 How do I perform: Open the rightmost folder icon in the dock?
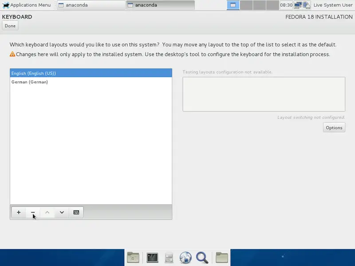point(222,257)
